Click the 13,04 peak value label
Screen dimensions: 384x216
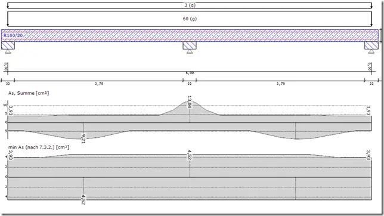(x=189, y=102)
